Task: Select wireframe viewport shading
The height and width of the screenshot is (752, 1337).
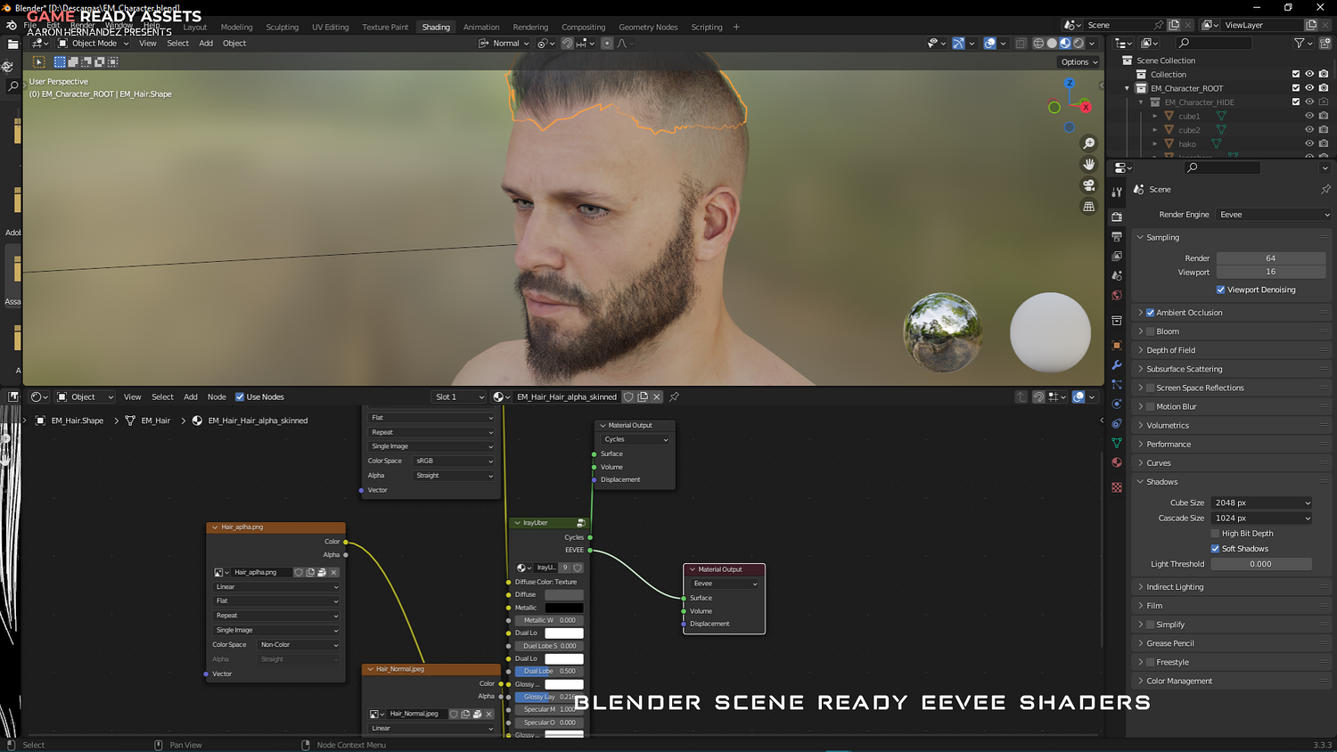Action: (1038, 43)
